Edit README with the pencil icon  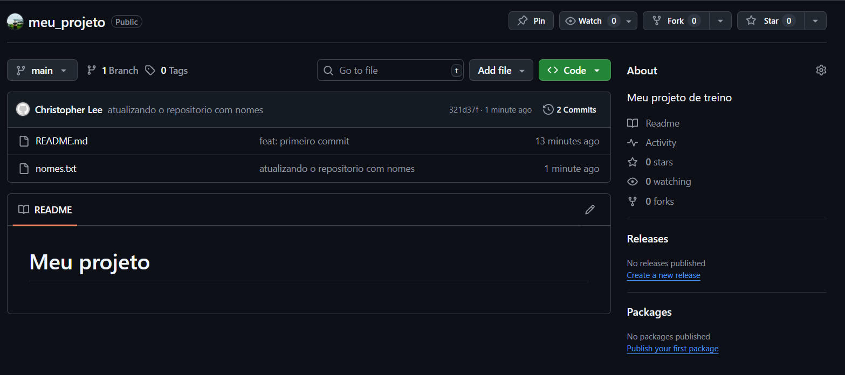coord(590,210)
